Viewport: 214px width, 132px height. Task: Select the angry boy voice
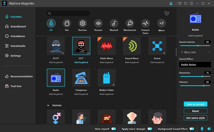point(157,117)
